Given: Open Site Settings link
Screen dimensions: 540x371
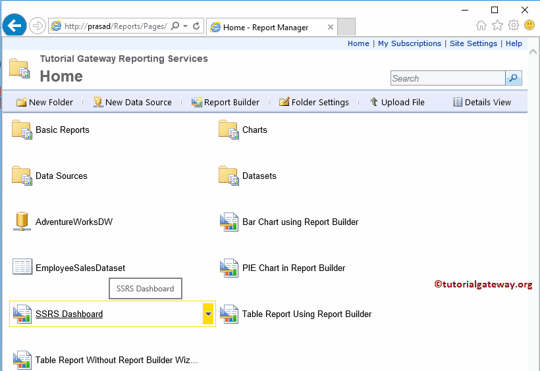Looking at the screenshot, I should (473, 43).
